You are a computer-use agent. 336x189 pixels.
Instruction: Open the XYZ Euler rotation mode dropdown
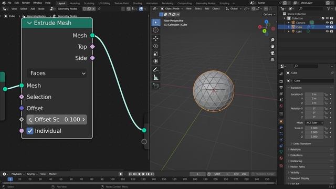314,123
